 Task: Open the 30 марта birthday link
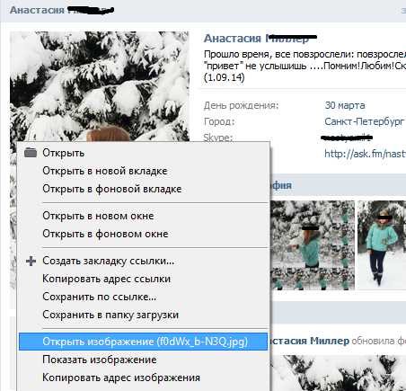click(345, 105)
